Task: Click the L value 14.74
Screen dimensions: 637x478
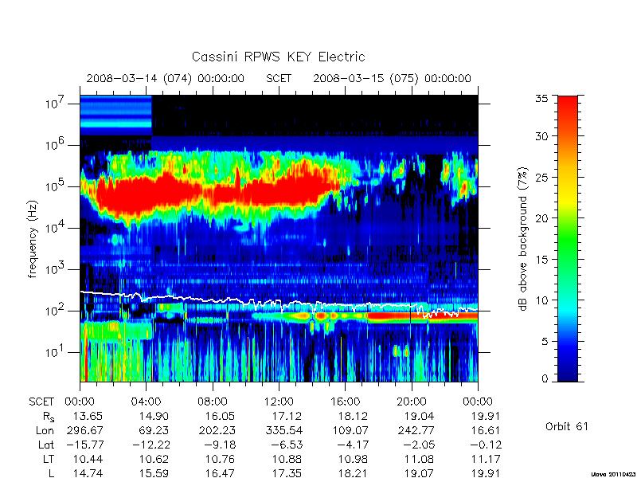Action: 88,473
